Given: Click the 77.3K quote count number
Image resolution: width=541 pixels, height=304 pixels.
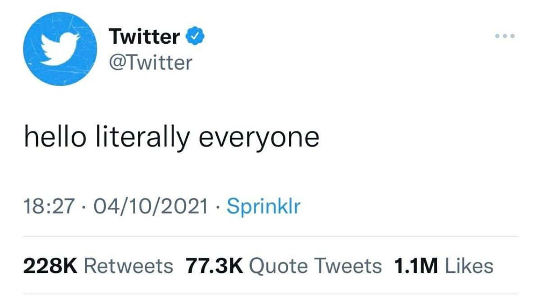Looking at the screenshot, I should [214, 266].
